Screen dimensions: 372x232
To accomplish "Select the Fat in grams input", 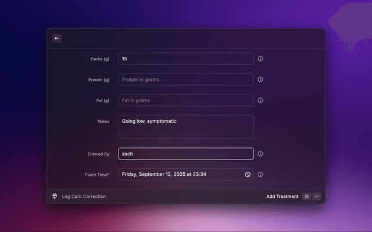I will tap(185, 100).
